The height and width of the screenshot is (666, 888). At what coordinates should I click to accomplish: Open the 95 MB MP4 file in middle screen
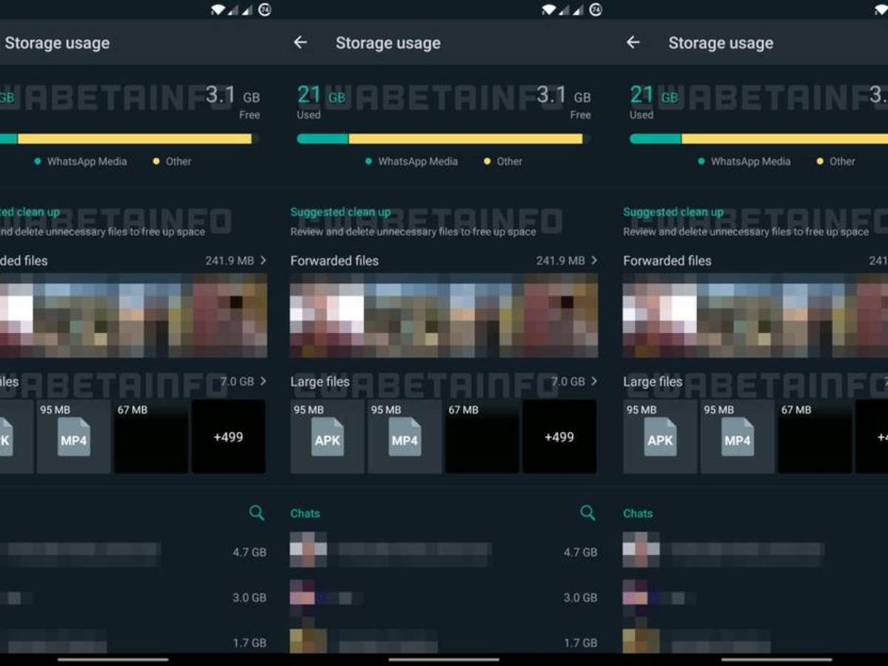click(405, 437)
